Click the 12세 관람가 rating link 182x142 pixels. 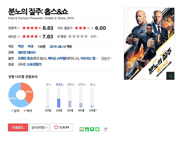pos(34,64)
